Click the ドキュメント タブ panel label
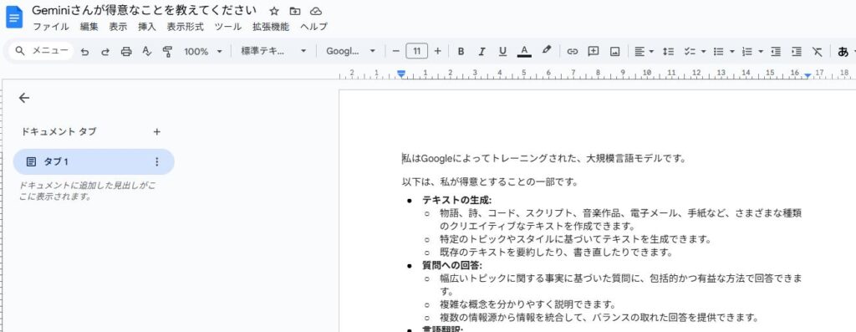The height and width of the screenshot is (332, 856). (59, 131)
